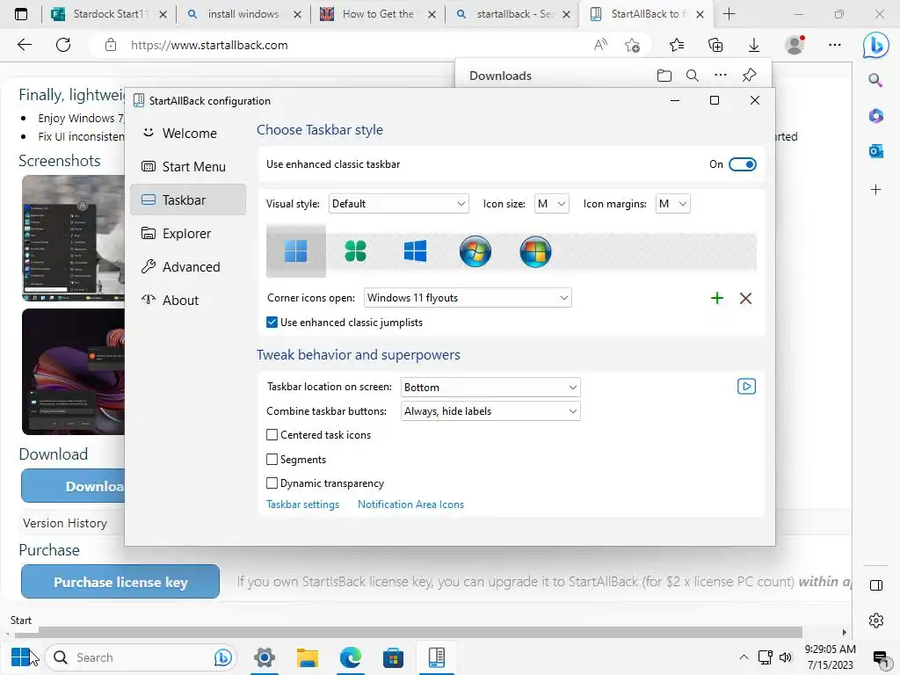The height and width of the screenshot is (675, 900).
Task: Add this page to favorites star icon
Action: click(x=633, y=45)
